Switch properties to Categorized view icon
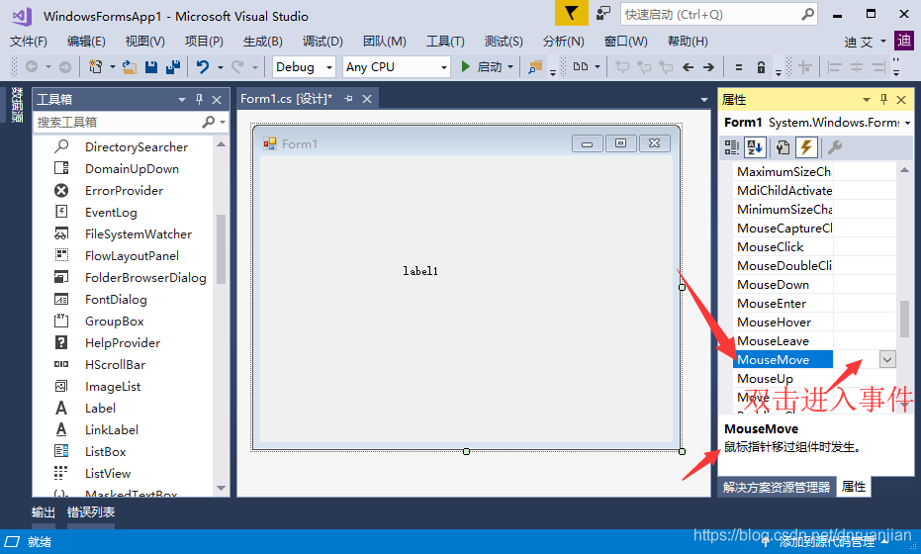The image size is (921, 554). [732, 146]
